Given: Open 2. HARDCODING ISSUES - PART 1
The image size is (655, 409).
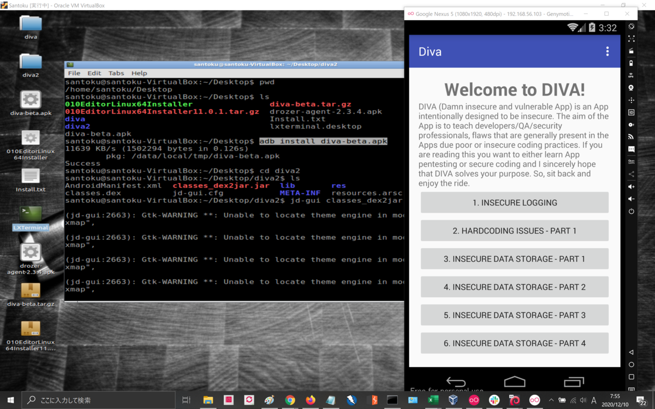Looking at the screenshot, I should coord(515,231).
